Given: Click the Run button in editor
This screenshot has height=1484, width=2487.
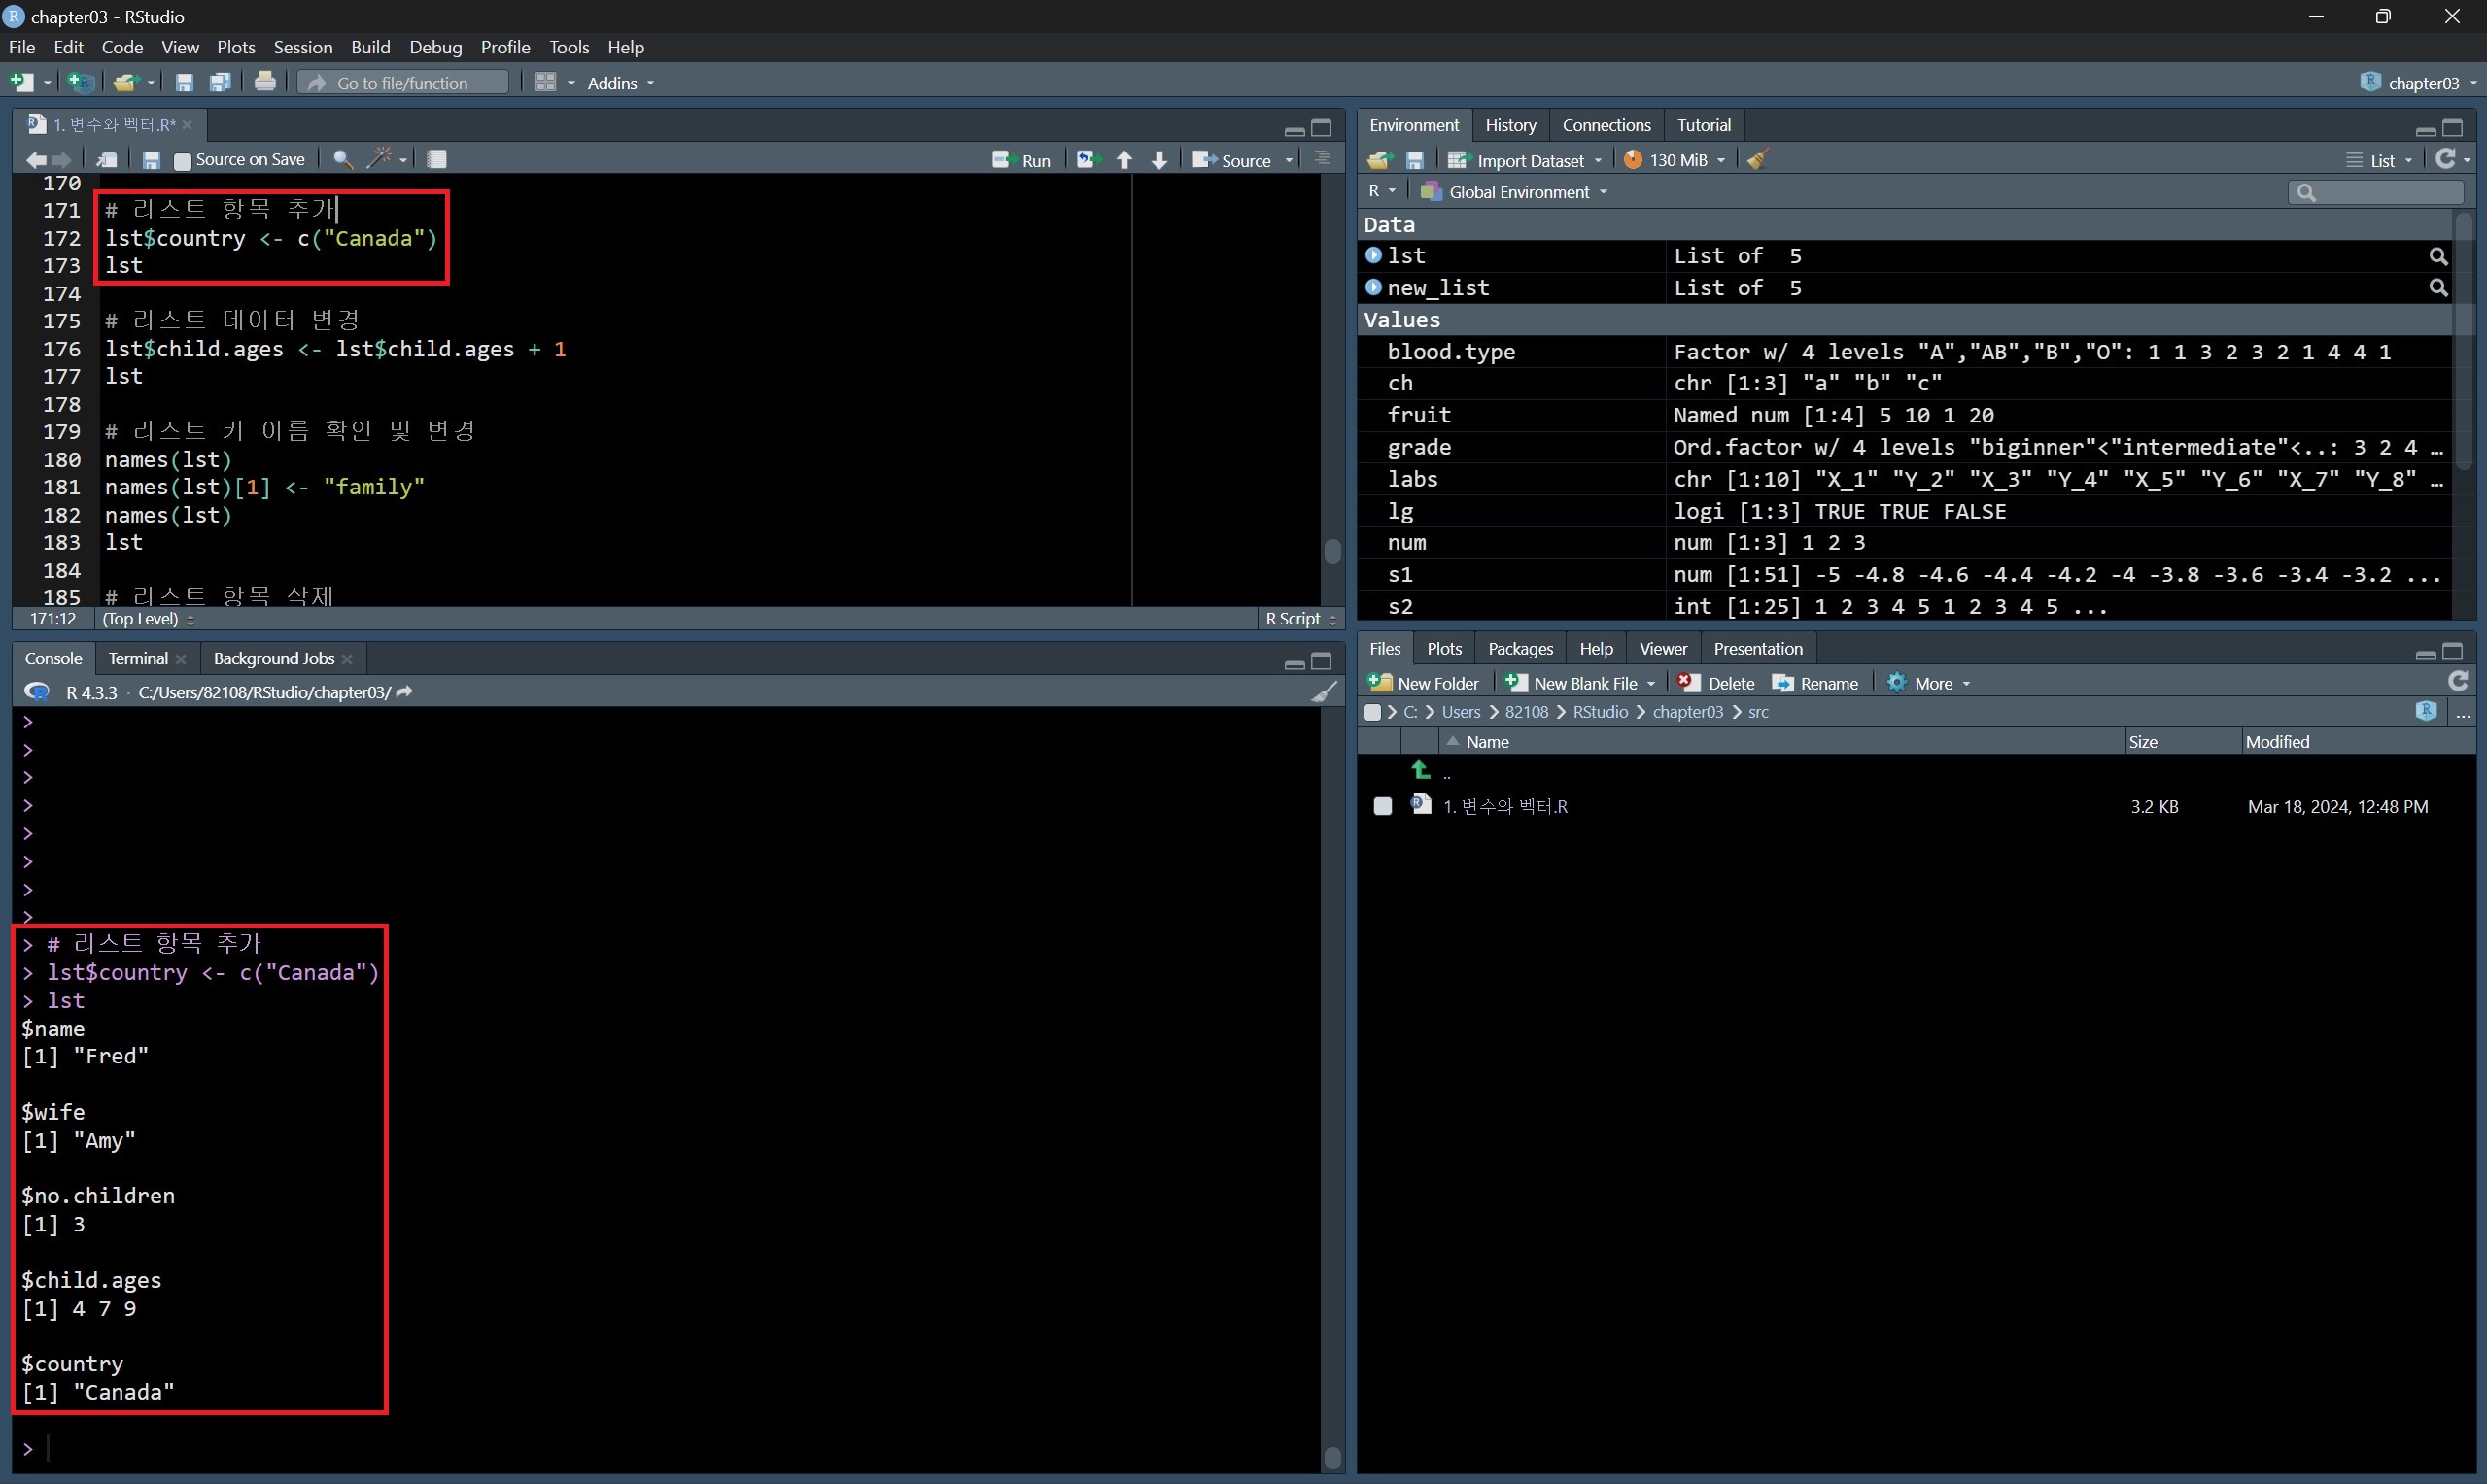Looking at the screenshot, I should [1021, 160].
